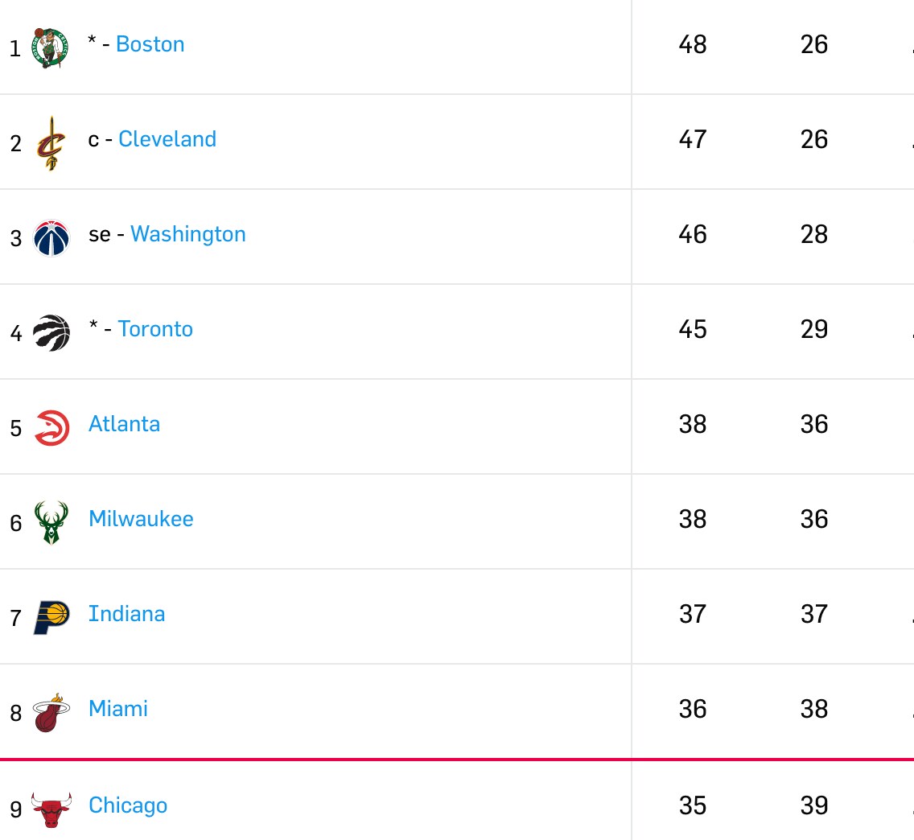Image resolution: width=914 pixels, height=840 pixels.
Task: Open the Milwaukee team page
Action: coord(141,519)
